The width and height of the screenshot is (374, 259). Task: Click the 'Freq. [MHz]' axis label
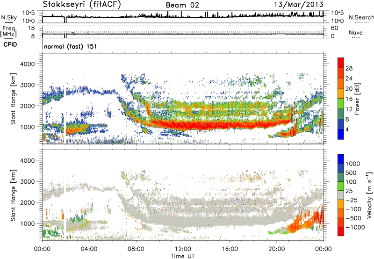tap(9, 32)
